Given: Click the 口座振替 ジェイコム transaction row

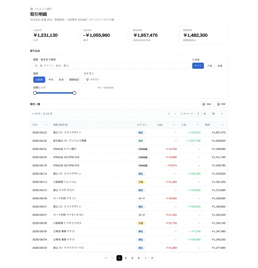Looking at the screenshot, I should (x=129, y=182).
